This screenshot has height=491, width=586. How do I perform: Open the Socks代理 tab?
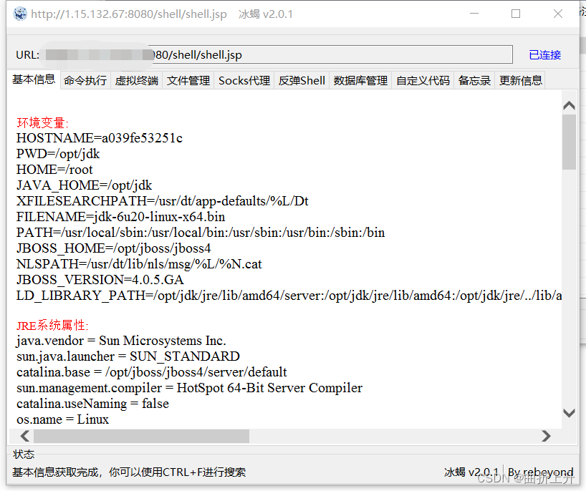243,80
